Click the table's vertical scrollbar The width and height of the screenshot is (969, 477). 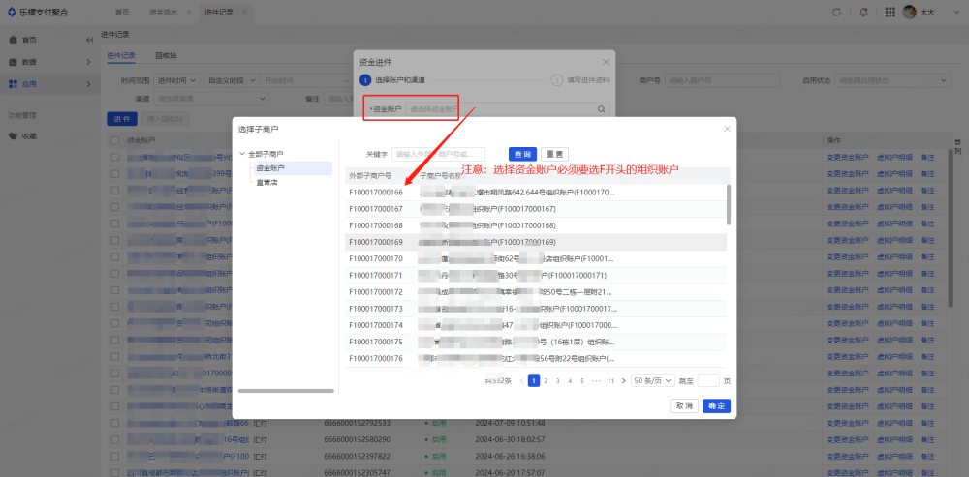pos(728,205)
